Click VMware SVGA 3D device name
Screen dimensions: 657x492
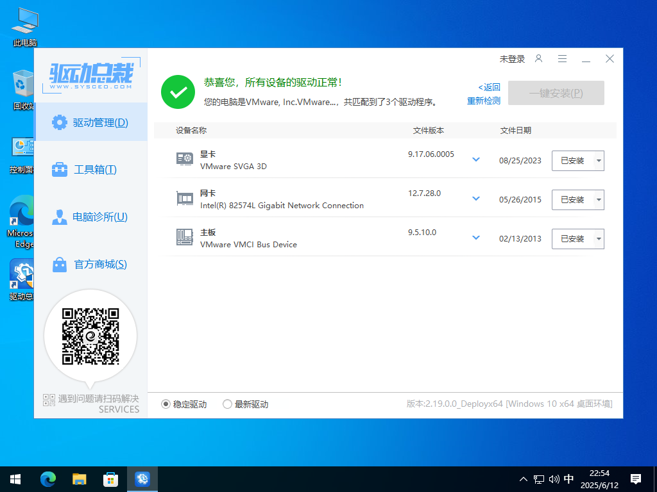click(234, 166)
